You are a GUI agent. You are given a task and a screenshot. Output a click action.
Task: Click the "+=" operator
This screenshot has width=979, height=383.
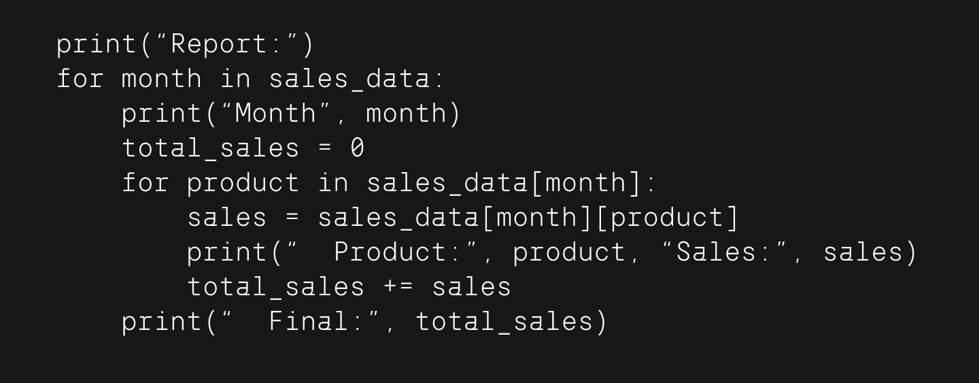tap(399, 287)
